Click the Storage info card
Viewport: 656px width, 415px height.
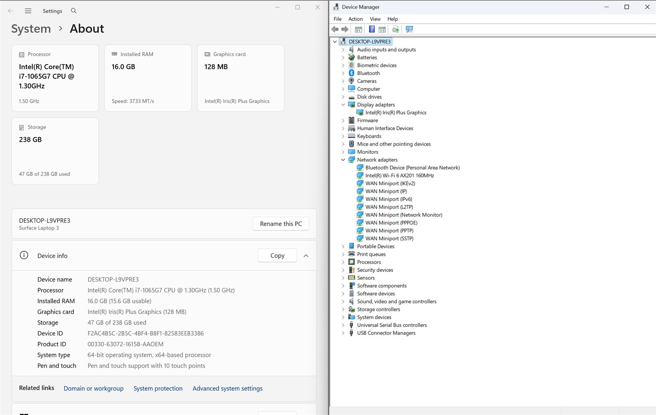click(55, 151)
